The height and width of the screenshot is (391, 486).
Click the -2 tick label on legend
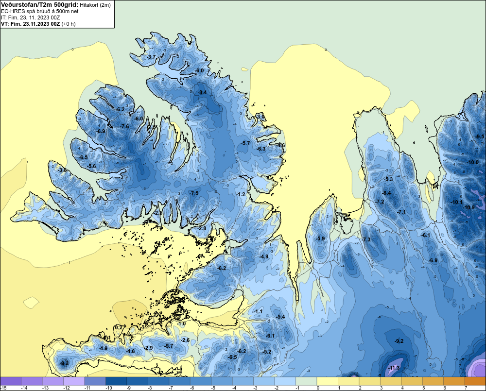(x=276, y=388)
